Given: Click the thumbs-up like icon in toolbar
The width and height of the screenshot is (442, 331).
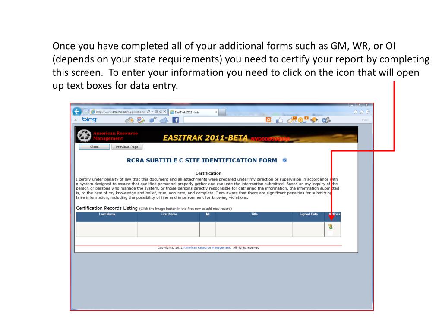Looking at the screenshot, I should pyautogui.click(x=279, y=120).
